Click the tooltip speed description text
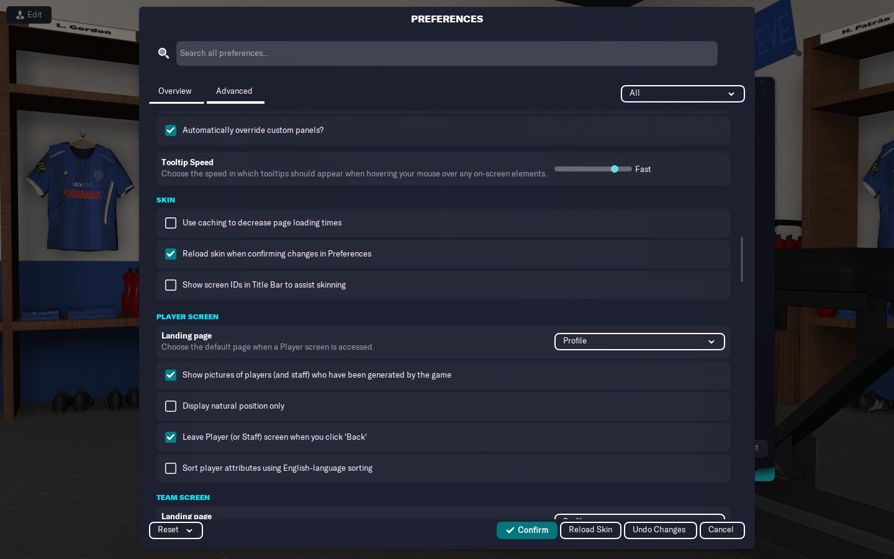Viewport: 894px width, 559px height. [x=354, y=174]
